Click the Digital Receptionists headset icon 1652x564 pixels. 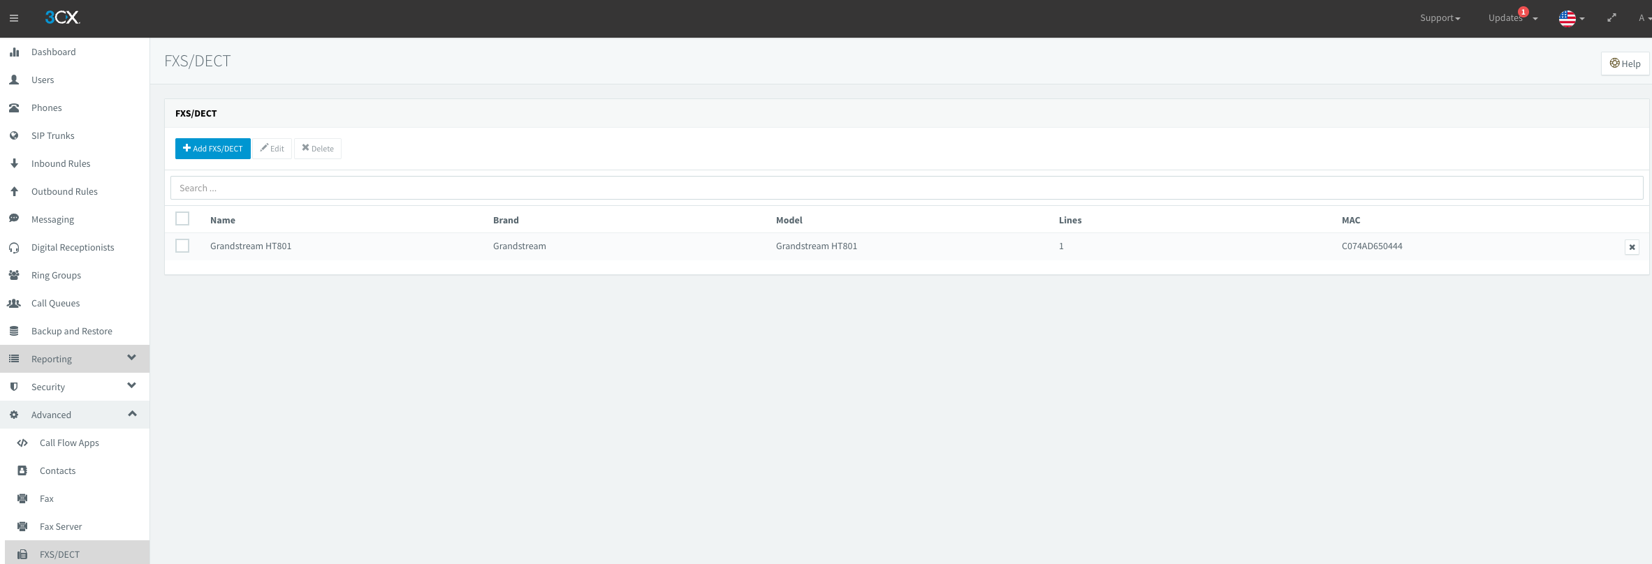point(14,247)
